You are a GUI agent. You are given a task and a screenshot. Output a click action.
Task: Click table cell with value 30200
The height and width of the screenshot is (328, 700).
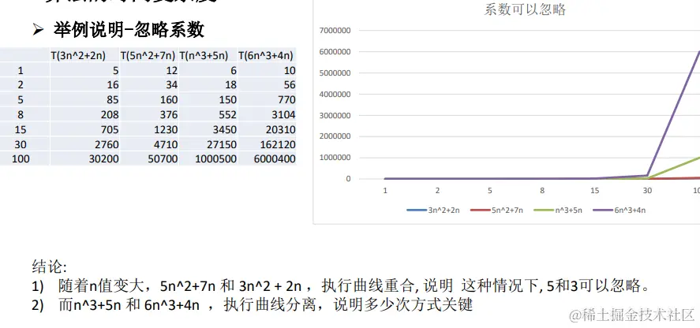point(104,158)
